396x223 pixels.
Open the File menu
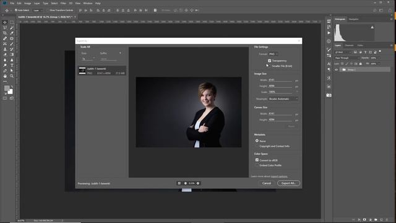(x=12, y=3)
